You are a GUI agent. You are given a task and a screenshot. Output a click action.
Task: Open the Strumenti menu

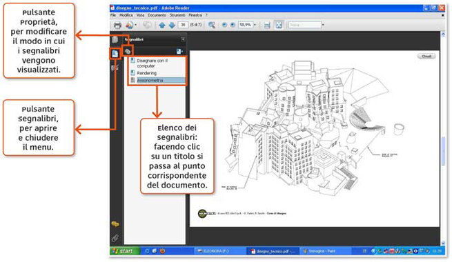pyautogui.click(x=177, y=15)
